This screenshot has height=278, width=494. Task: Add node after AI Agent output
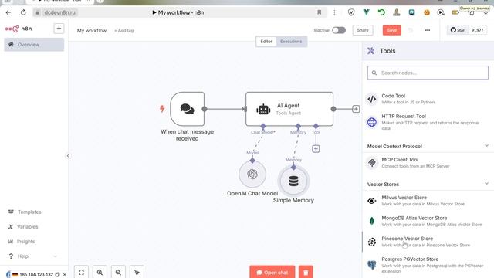tap(356, 109)
